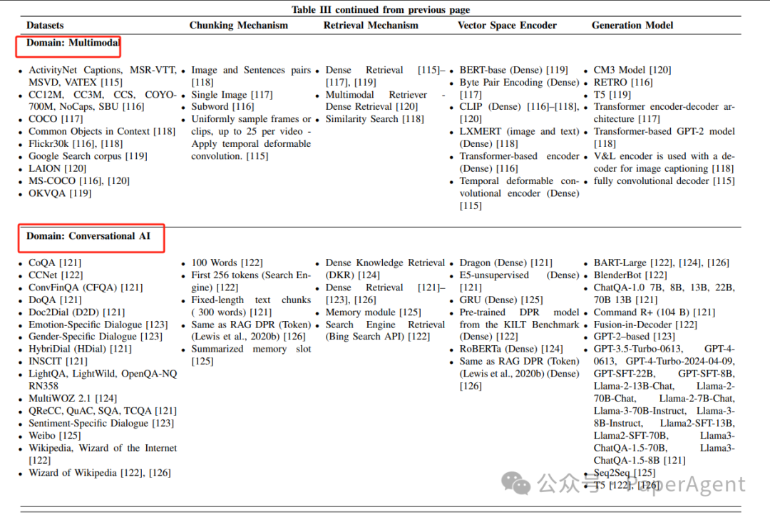Click the 'BlenderBot [122]' entry
The image size is (770, 515).
(630, 275)
